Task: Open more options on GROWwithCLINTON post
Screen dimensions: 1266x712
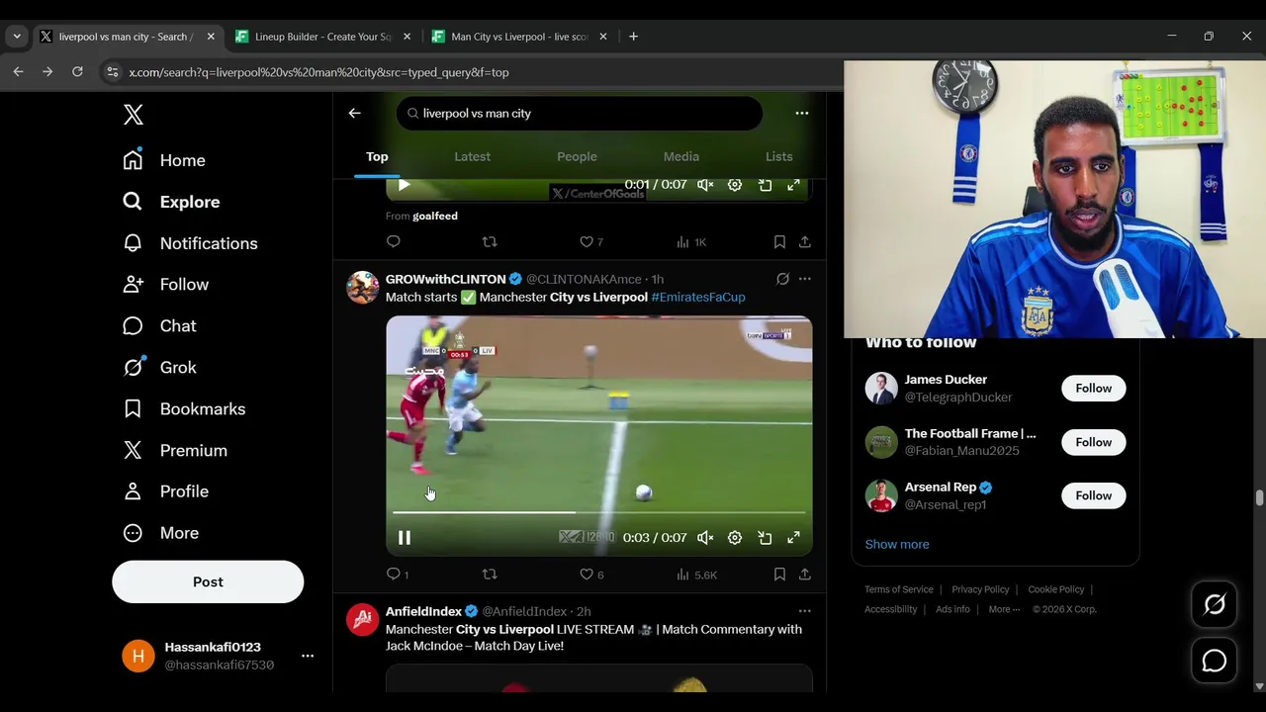Action: point(805,279)
